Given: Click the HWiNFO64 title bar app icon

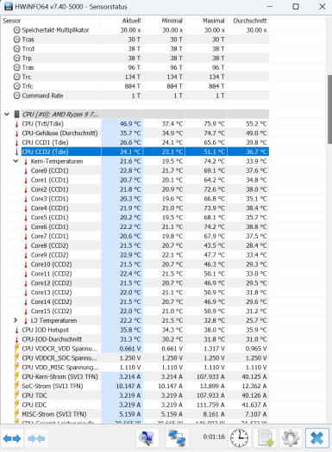Looking at the screenshot, I should (x=9, y=7).
